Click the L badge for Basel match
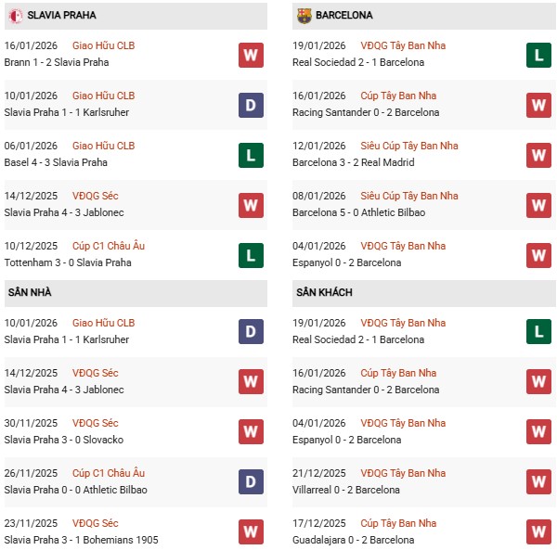The height and width of the screenshot is (550, 557). (251, 155)
